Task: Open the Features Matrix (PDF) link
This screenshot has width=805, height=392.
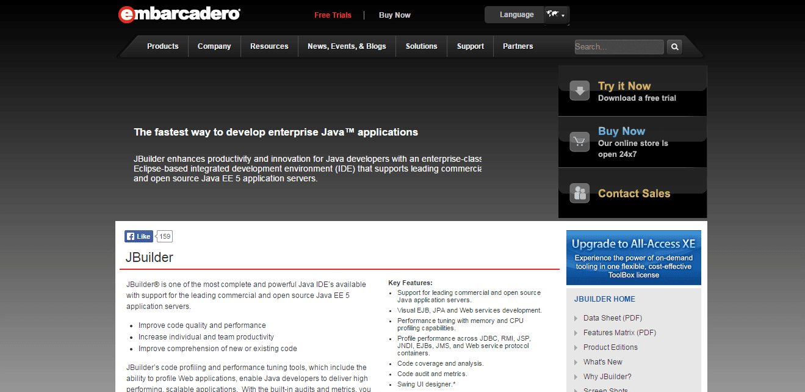Action: [620, 333]
